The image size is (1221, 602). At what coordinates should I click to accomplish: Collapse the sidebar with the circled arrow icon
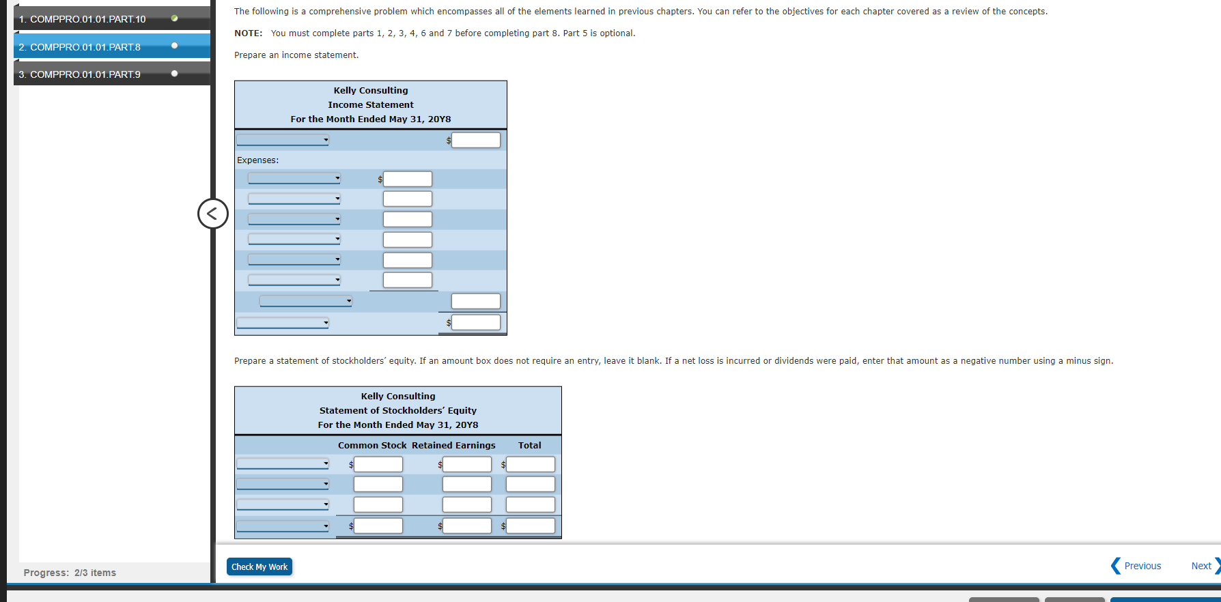(x=213, y=214)
